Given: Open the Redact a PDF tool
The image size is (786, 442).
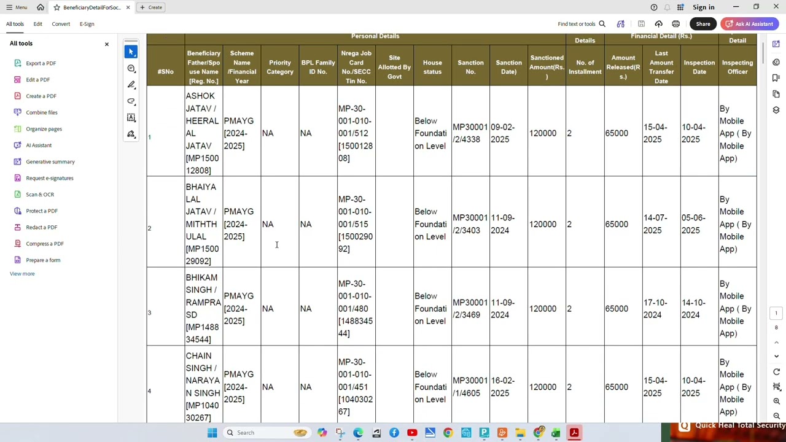Looking at the screenshot, I should coord(41,227).
